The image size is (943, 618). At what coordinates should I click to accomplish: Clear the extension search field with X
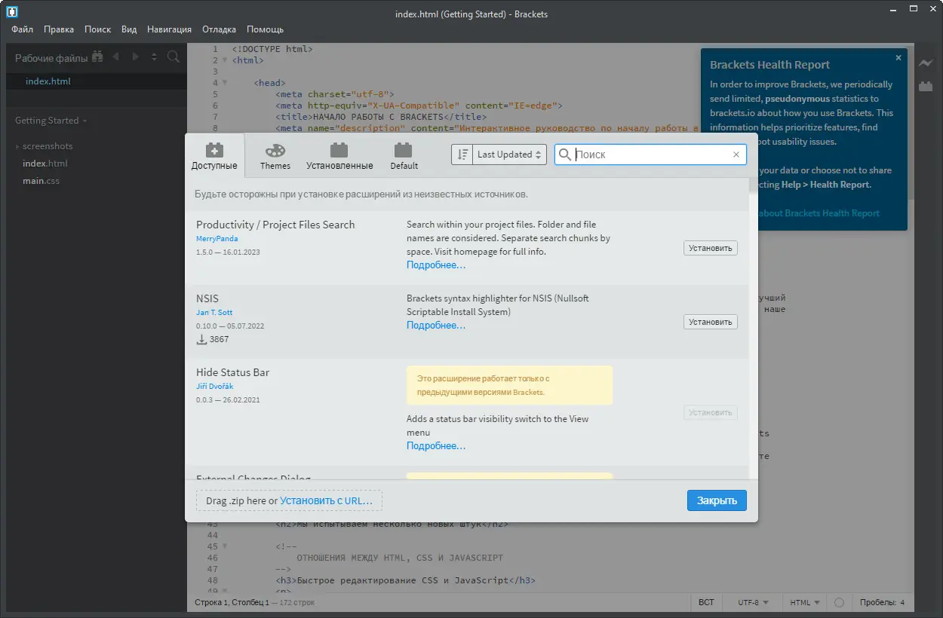pos(736,154)
